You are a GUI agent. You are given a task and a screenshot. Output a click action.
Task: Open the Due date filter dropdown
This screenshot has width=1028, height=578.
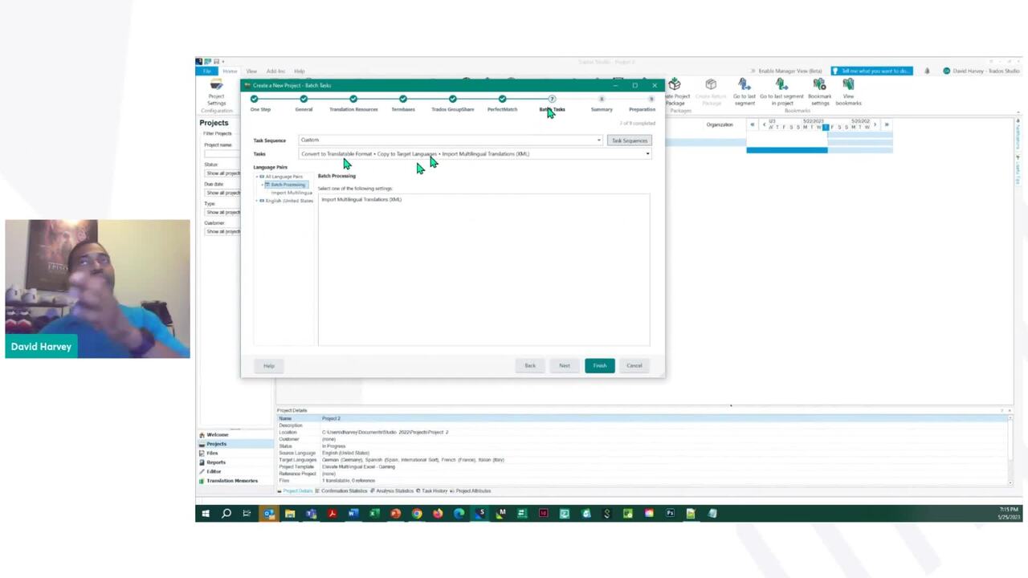tap(222, 193)
